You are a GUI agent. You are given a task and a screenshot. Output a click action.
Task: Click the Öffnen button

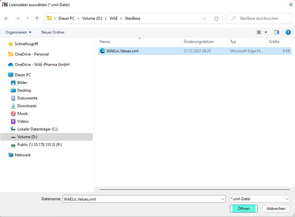[x=244, y=209]
